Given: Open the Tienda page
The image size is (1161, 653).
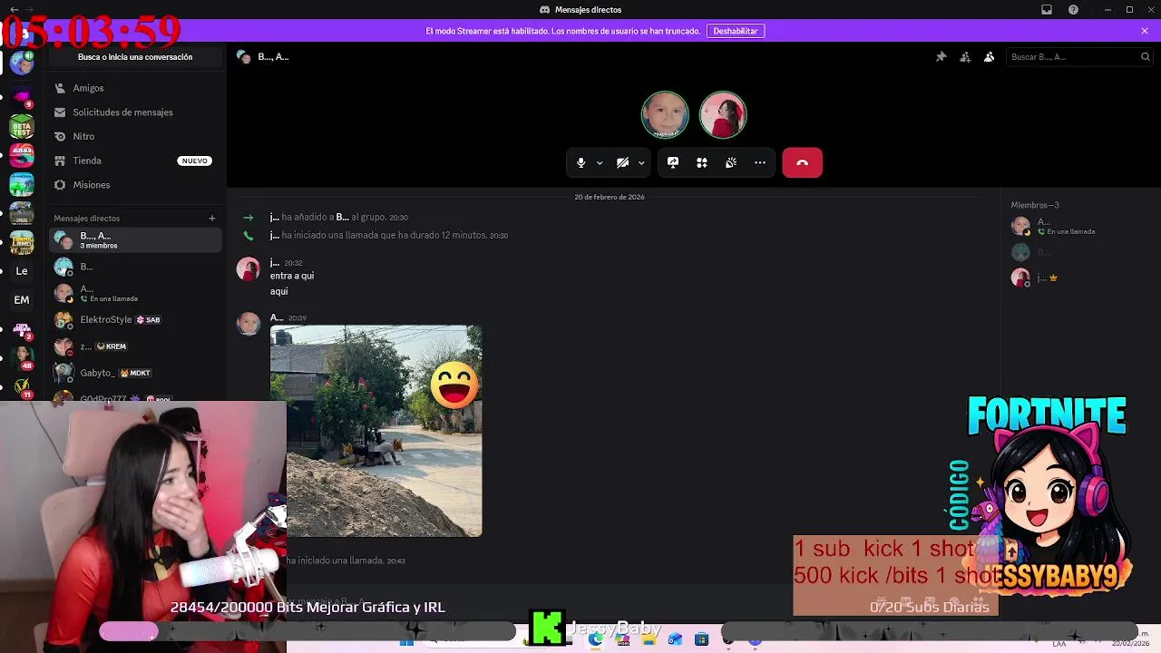Looking at the screenshot, I should pyautogui.click(x=135, y=161).
